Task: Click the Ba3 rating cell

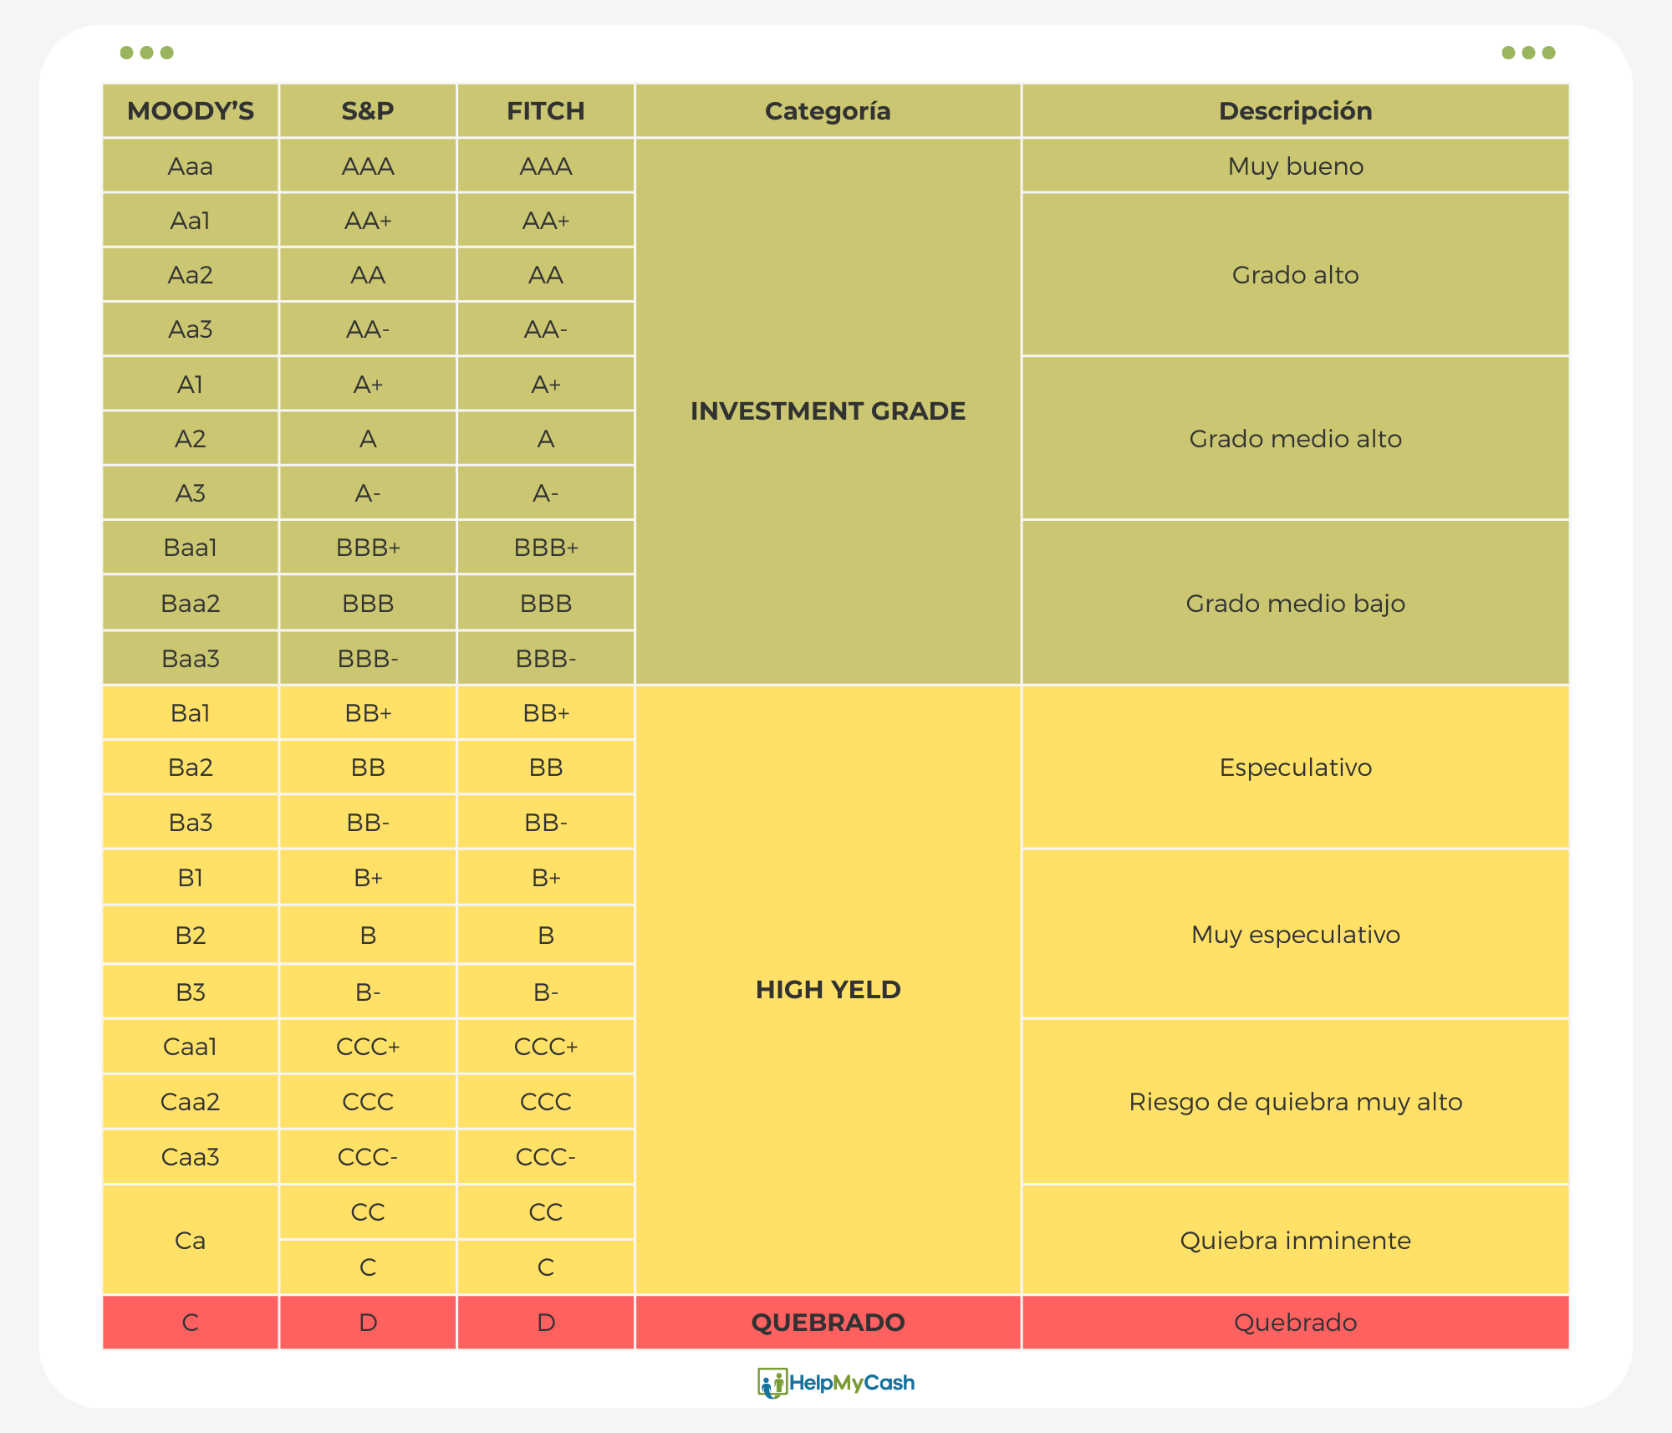Action: point(191,822)
